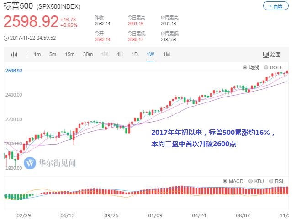296x220 pixels.
Task: Click the 06/13 date axis label
Action: point(68,215)
